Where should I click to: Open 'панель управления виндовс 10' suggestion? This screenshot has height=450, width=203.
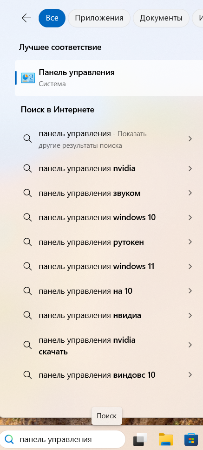109,375
